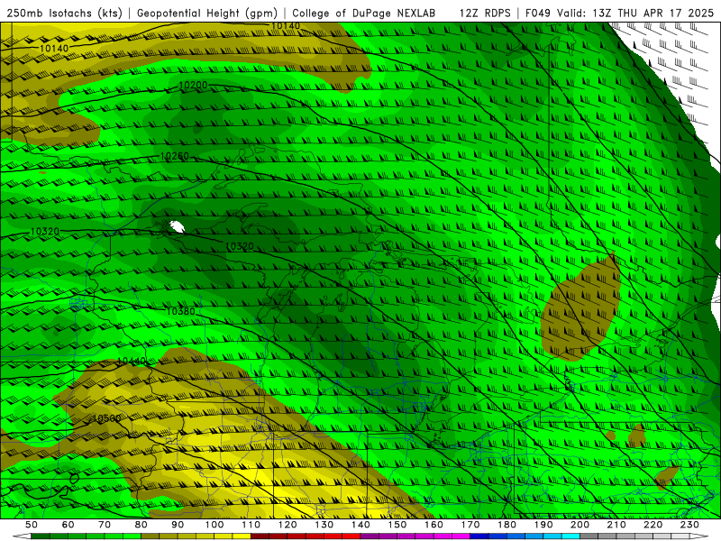Click the 100 kt value on the color scale
The height and width of the screenshot is (541, 721).
click(214, 525)
